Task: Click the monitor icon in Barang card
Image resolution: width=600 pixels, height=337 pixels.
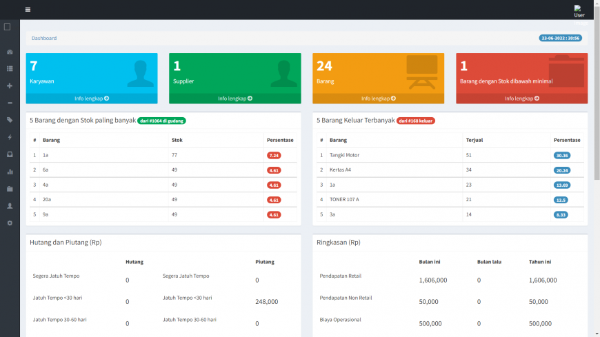Action: pyautogui.click(x=421, y=72)
